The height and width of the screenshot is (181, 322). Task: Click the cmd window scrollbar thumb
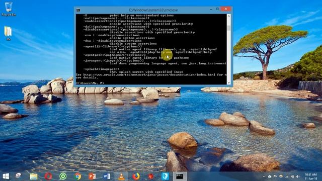pos(229,28)
